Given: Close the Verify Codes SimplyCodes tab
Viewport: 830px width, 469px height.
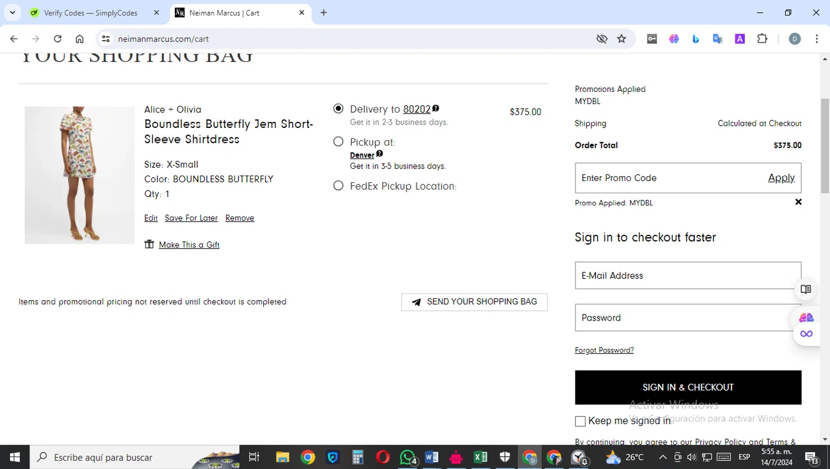Looking at the screenshot, I should click(x=157, y=13).
